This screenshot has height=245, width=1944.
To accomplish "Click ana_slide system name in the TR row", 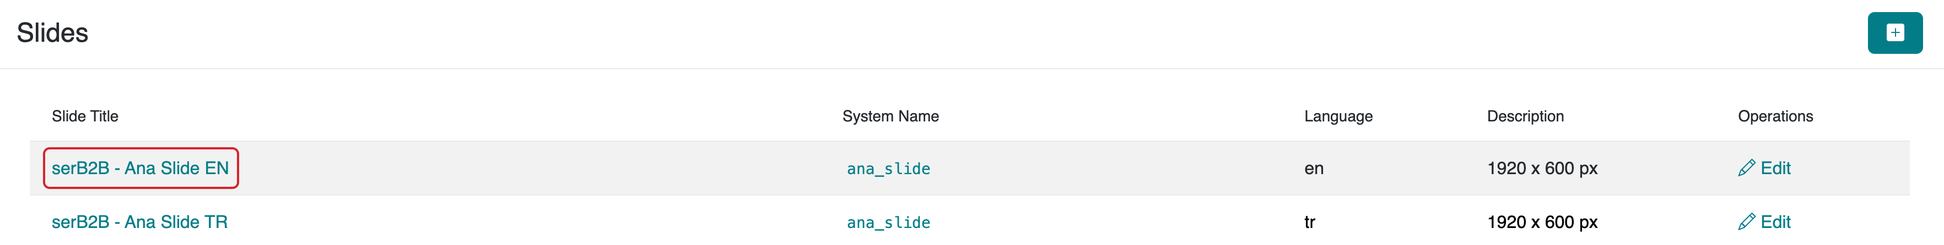I will click(888, 223).
